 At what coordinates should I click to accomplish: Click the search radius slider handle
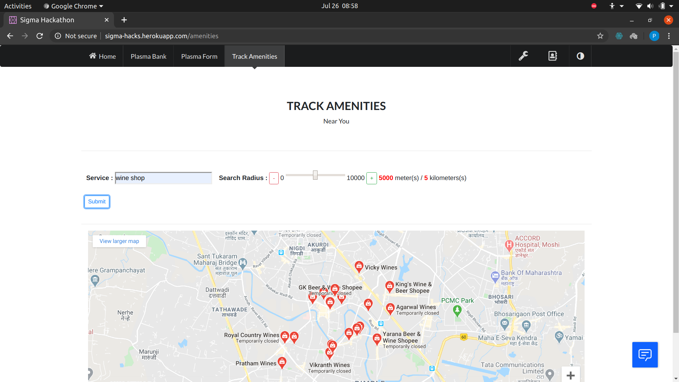315,175
